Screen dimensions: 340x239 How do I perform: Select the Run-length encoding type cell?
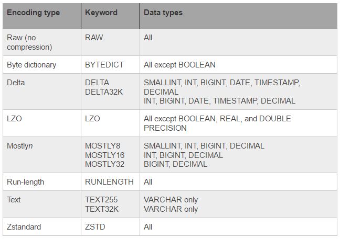[x=42, y=182]
